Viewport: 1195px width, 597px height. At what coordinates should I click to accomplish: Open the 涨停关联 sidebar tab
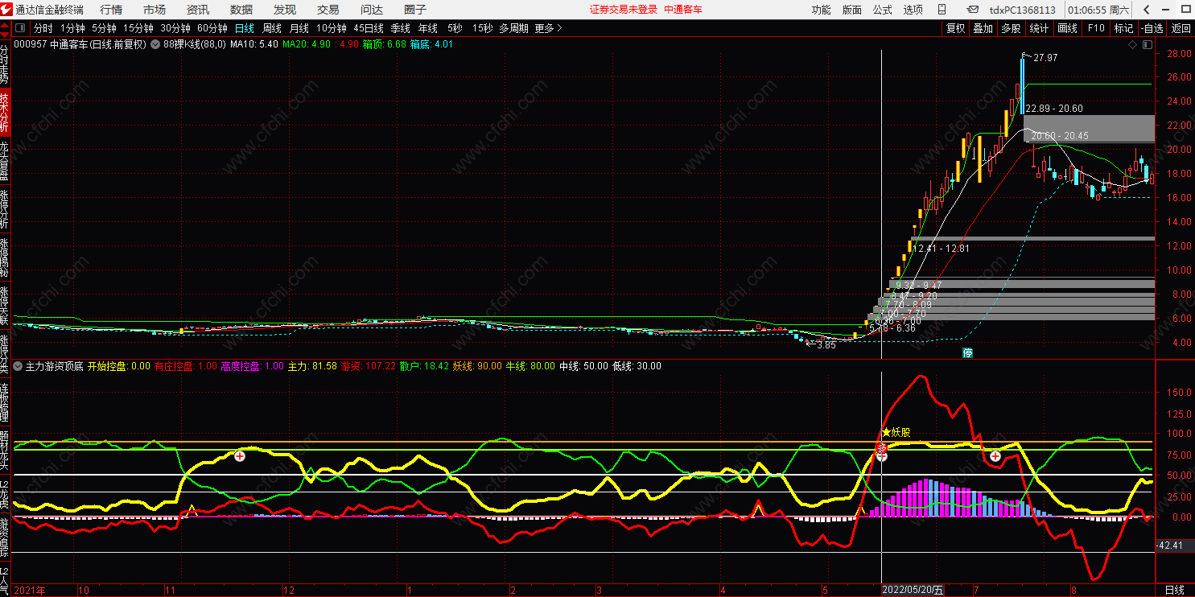5,306
